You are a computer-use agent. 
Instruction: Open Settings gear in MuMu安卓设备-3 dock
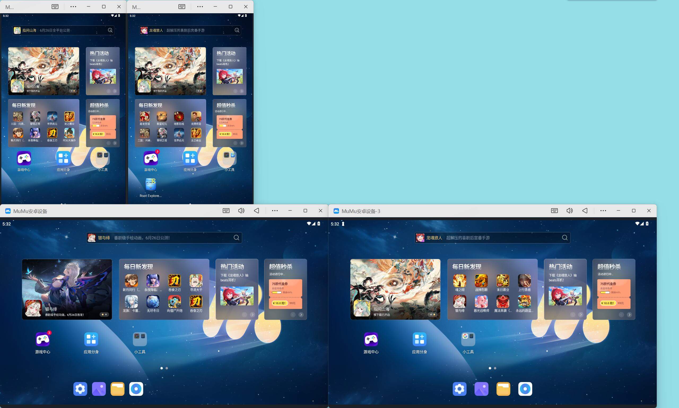click(460, 389)
